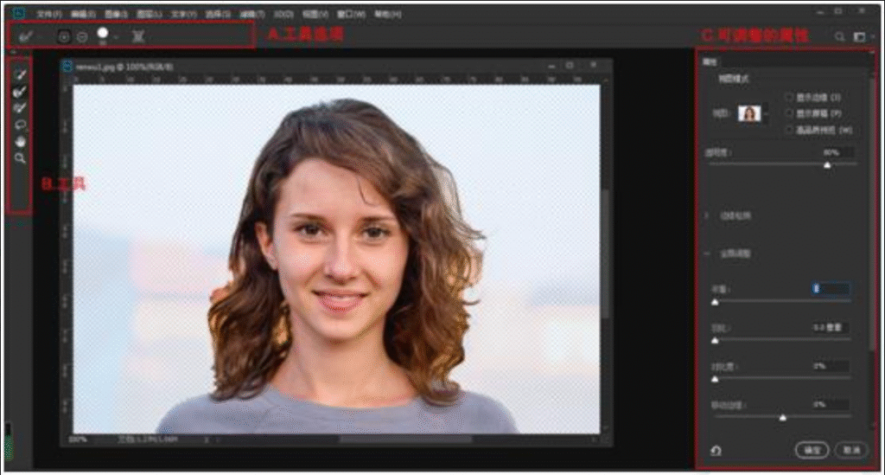Choose the add-to-selection plus icon
The image size is (885, 475).
pos(64,36)
